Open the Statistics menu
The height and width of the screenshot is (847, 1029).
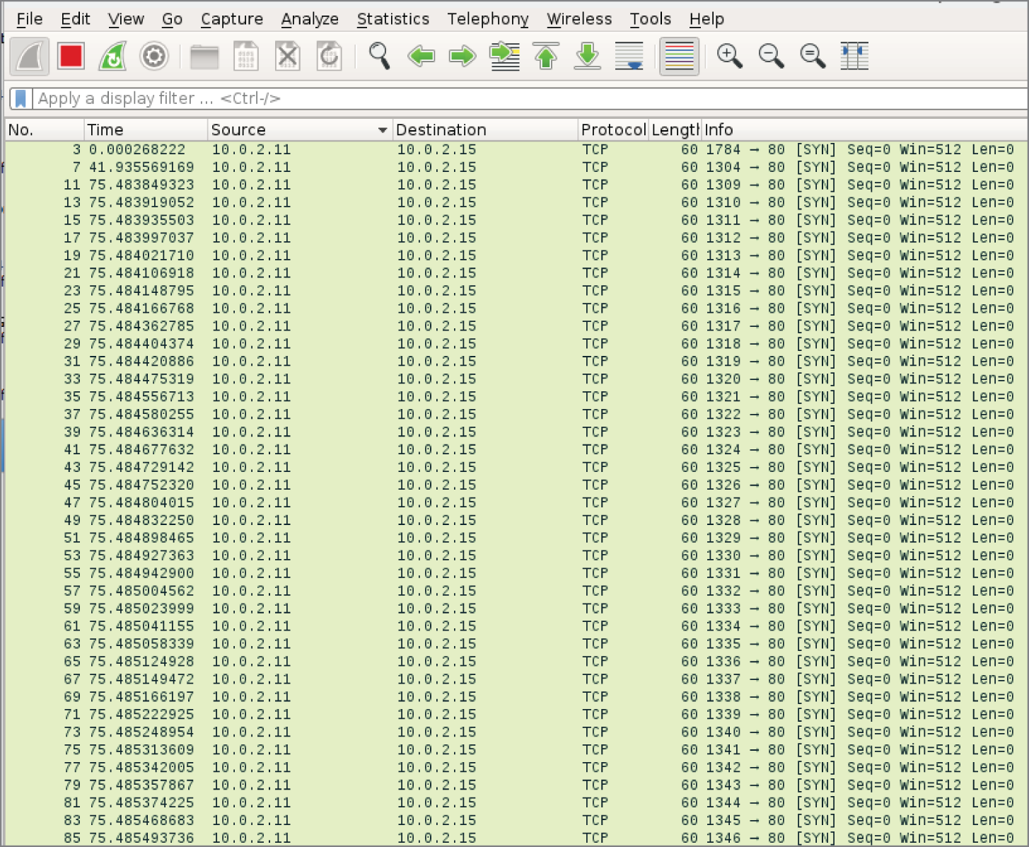click(393, 19)
